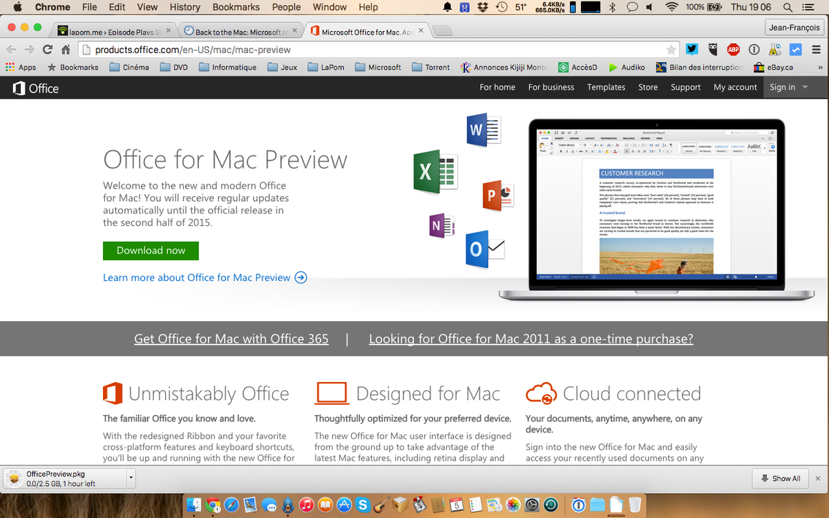Image resolution: width=829 pixels, height=518 pixels.
Task: Click the Word app icon on the page
Action: pyautogui.click(x=483, y=131)
